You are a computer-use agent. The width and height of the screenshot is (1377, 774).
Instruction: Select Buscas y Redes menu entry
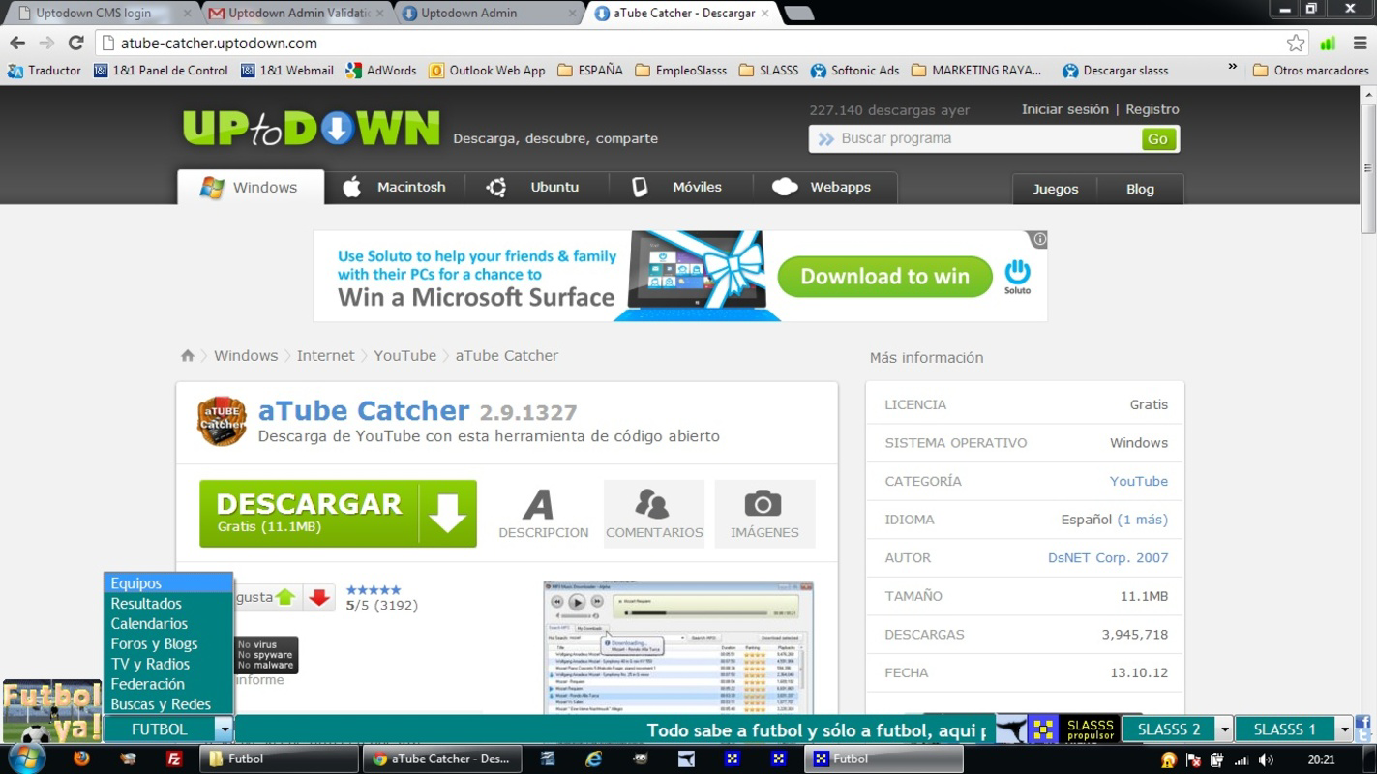[168, 704]
